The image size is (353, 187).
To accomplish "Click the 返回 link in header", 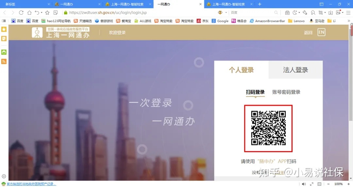I will click(308, 33).
